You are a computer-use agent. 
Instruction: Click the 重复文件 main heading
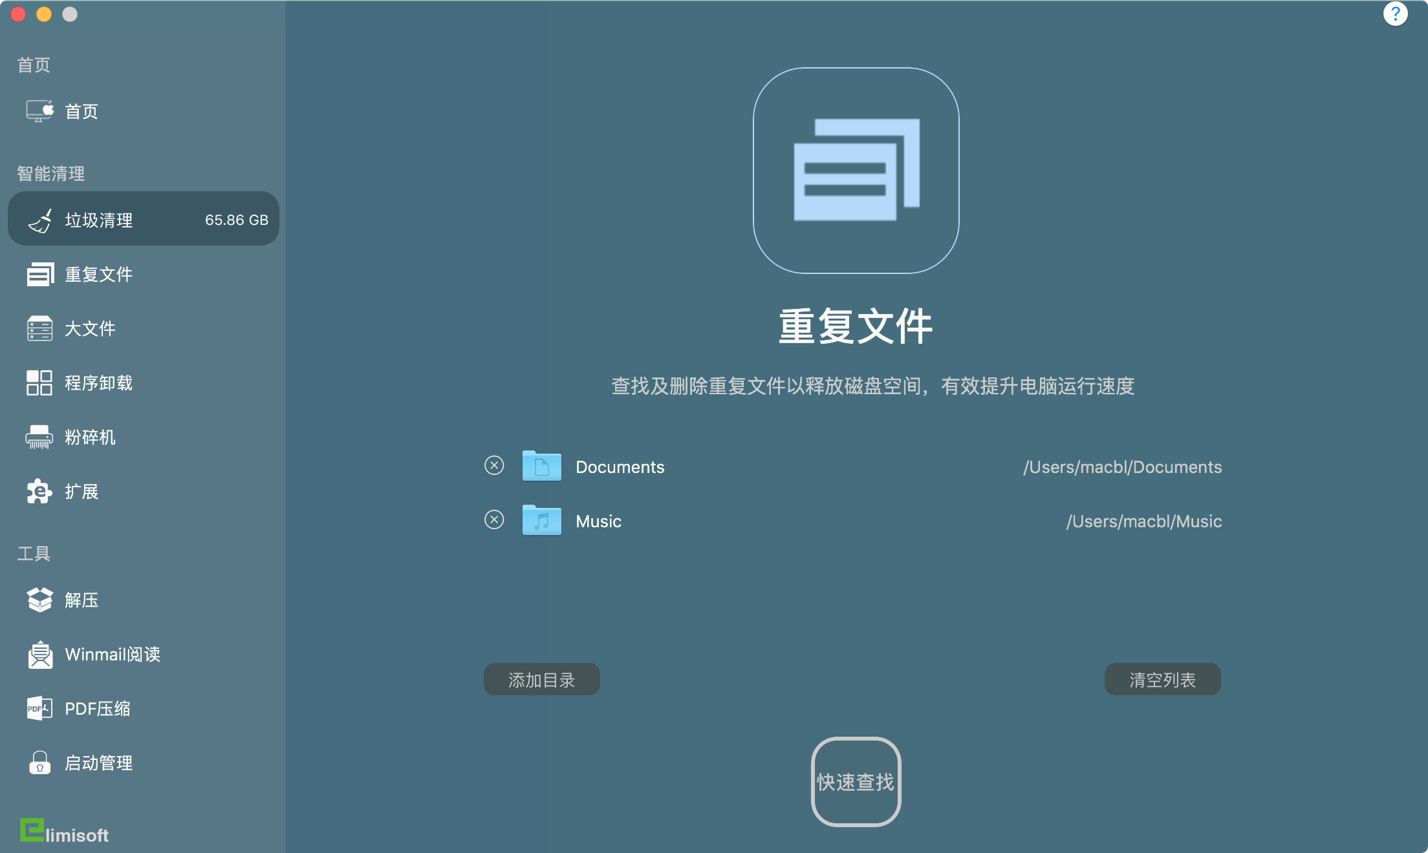tap(856, 326)
